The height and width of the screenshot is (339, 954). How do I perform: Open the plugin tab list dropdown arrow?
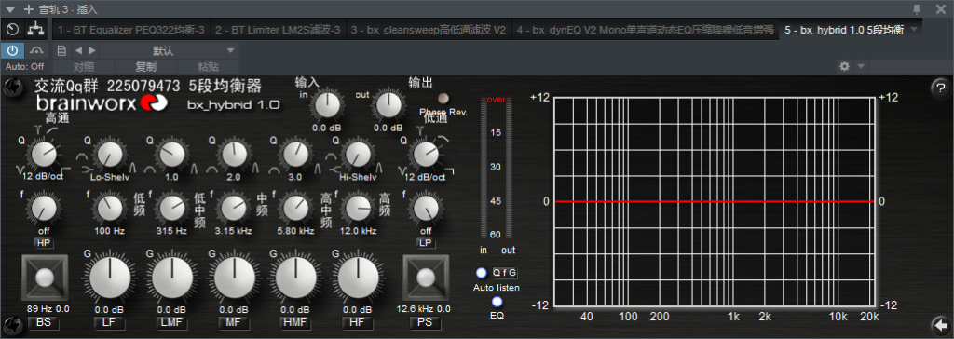pos(914,29)
